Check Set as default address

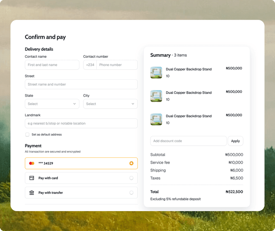coord(27,134)
